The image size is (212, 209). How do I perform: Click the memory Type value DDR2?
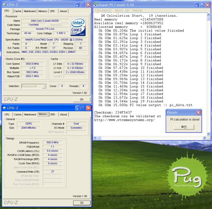click(29, 123)
